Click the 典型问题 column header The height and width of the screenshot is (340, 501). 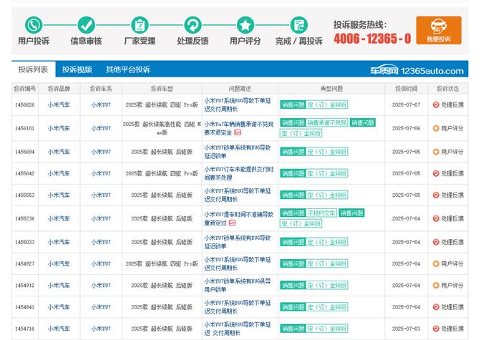(331, 89)
